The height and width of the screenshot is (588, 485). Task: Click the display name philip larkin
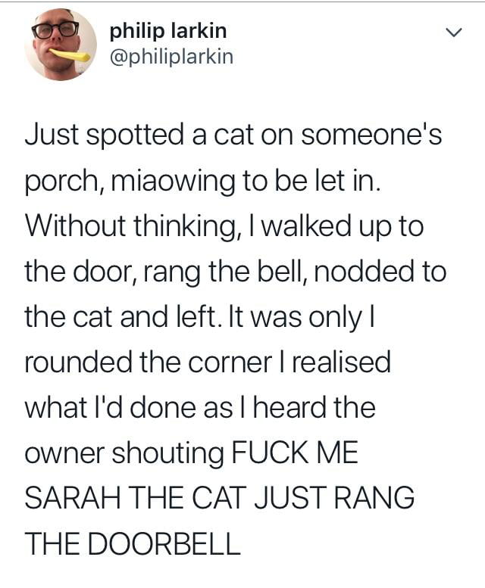(x=168, y=30)
